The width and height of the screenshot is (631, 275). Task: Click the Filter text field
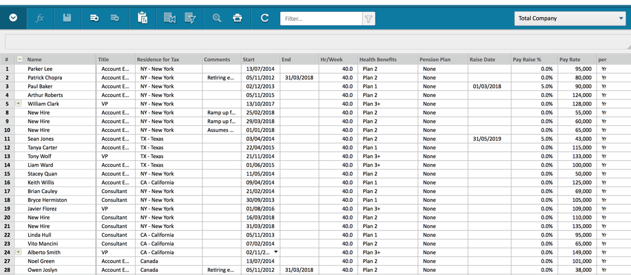321,19
